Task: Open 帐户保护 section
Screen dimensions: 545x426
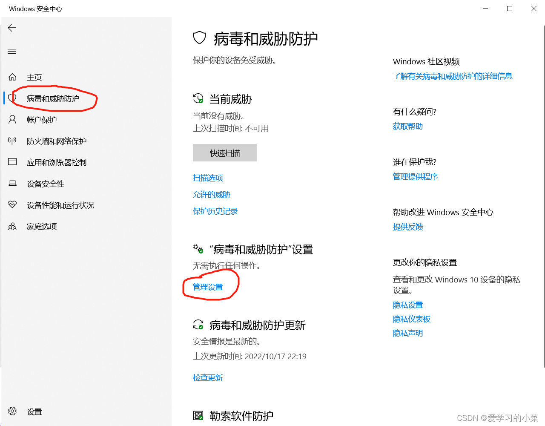Action: (x=42, y=120)
